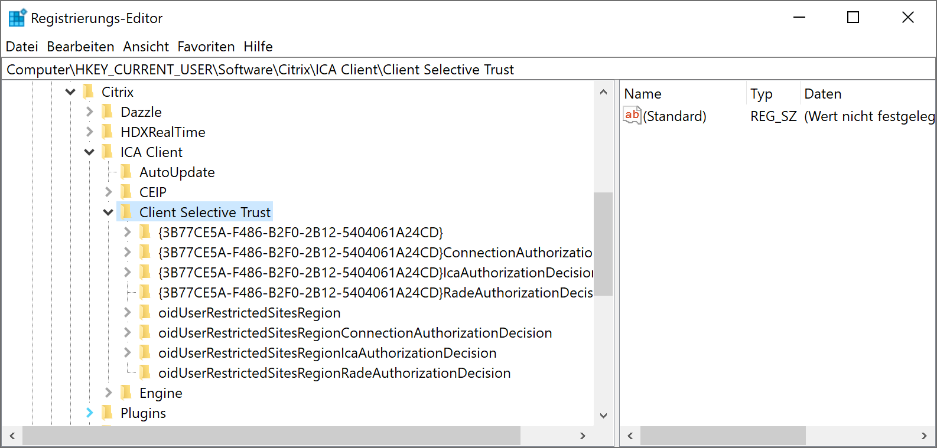Image resolution: width=937 pixels, height=448 pixels.
Task: Click the Plugins folder icon
Action: click(107, 413)
